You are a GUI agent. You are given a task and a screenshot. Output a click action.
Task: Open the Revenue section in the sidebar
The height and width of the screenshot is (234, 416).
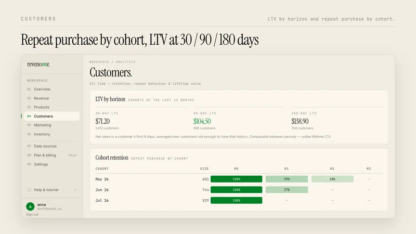click(x=51, y=98)
